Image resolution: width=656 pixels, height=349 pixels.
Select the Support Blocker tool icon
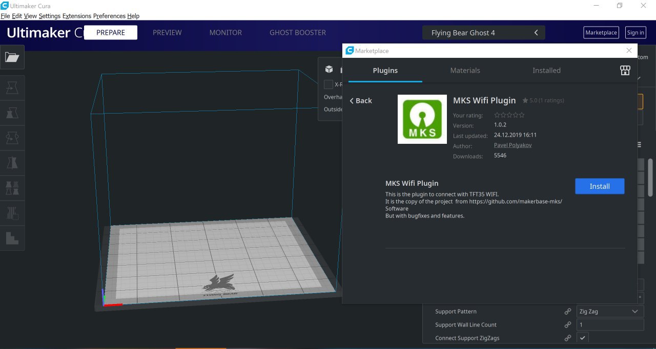click(12, 213)
